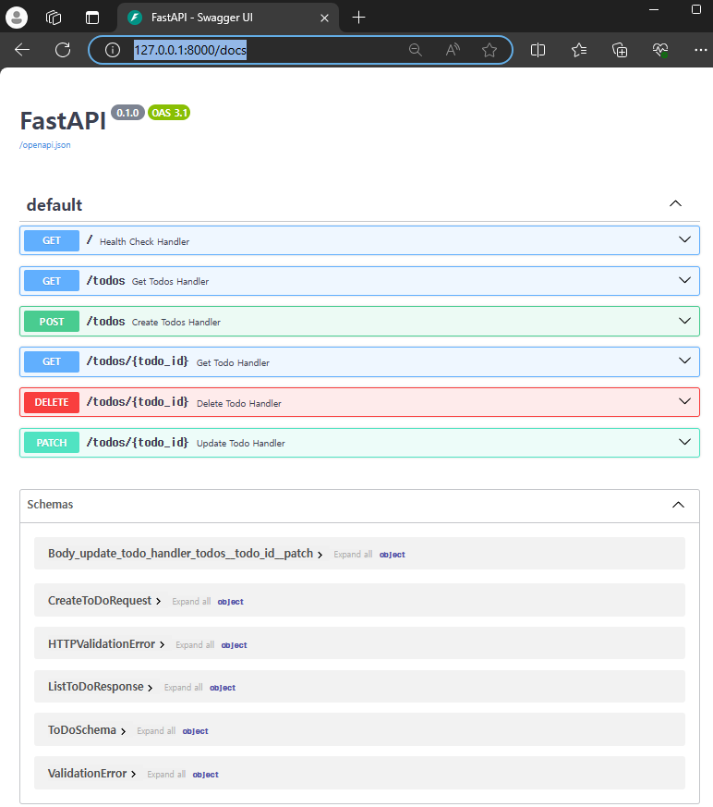Viewport: 713px width, 807px height.
Task: Maximize the browser window
Action: pyautogui.click(x=696, y=10)
